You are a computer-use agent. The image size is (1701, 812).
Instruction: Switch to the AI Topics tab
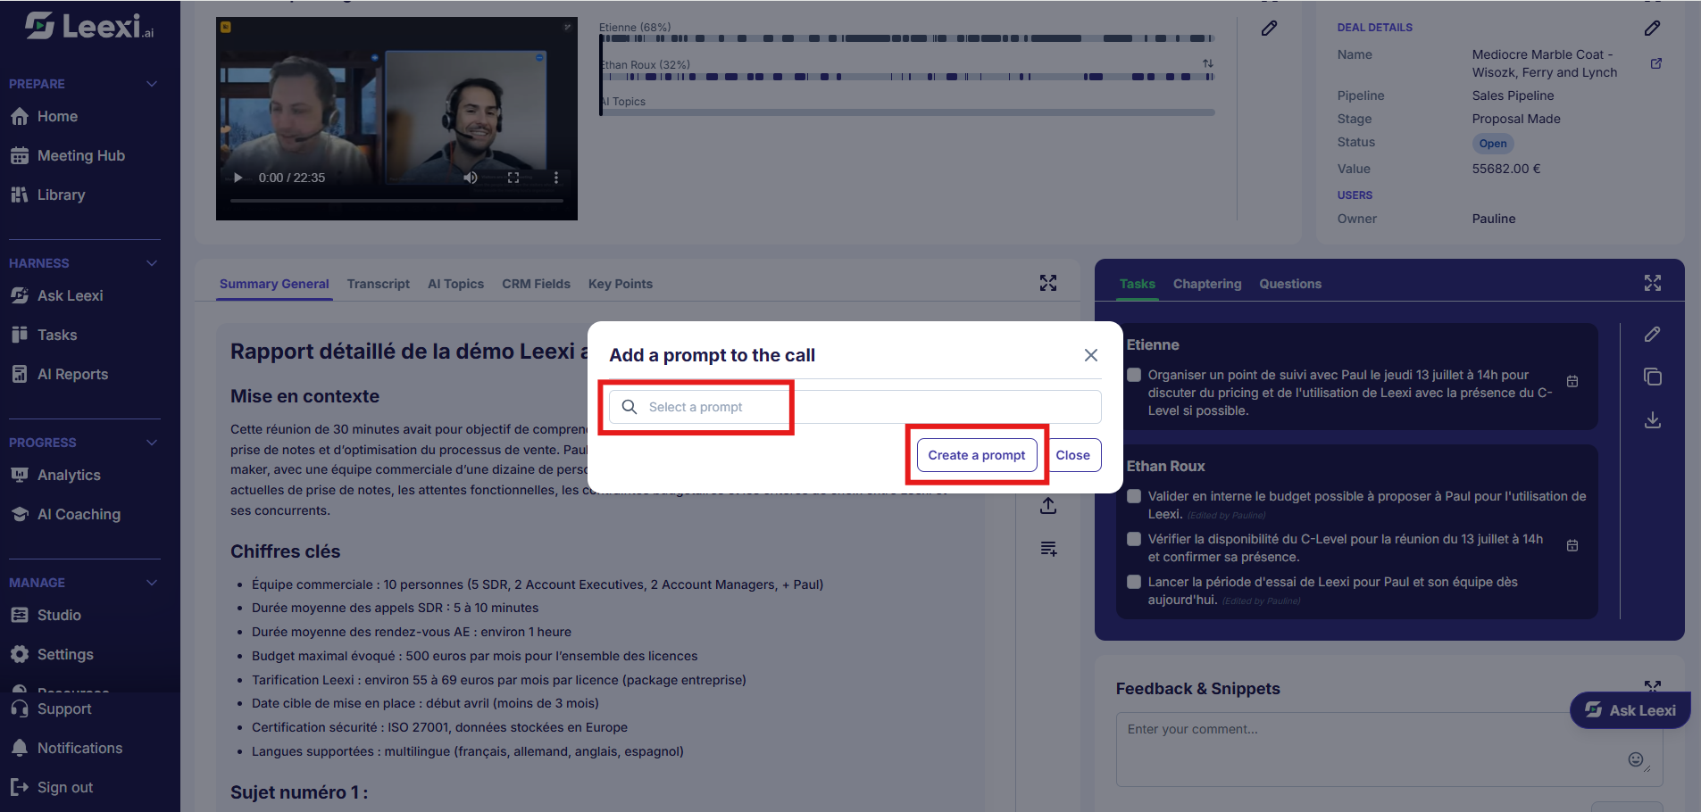coord(455,284)
